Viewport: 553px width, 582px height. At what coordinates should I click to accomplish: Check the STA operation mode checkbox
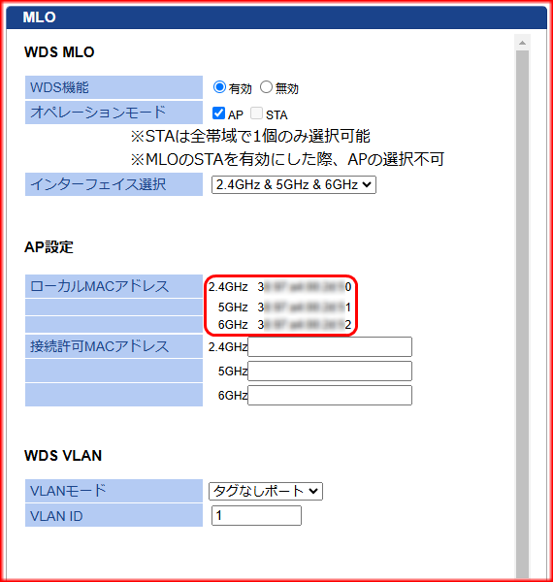click(x=256, y=113)
